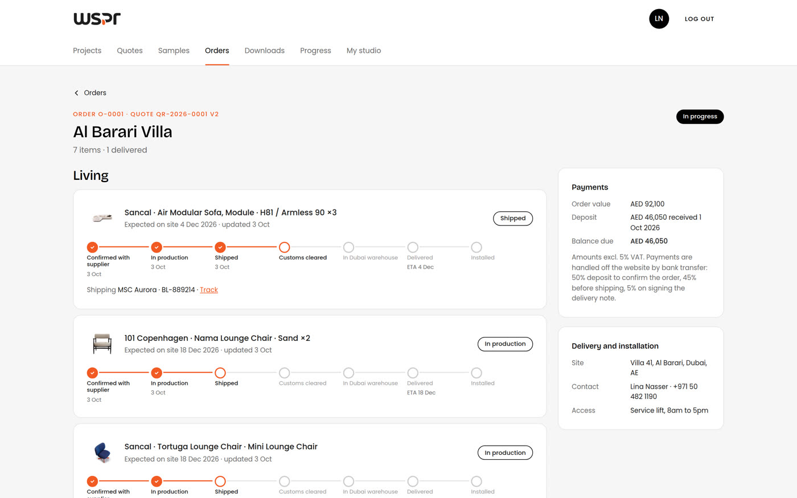Click Tortuga chair's Confirmed with supplier checkmark
The height and width of the screenshot is (498, 797).
92,481
